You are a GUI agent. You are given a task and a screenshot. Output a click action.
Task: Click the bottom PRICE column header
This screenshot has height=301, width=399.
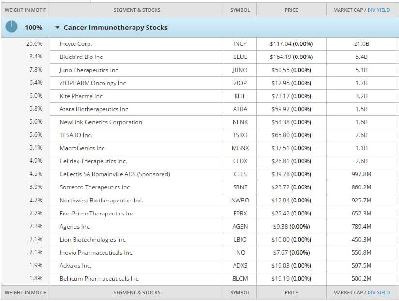pyautogui.click(x=291, y=293)
